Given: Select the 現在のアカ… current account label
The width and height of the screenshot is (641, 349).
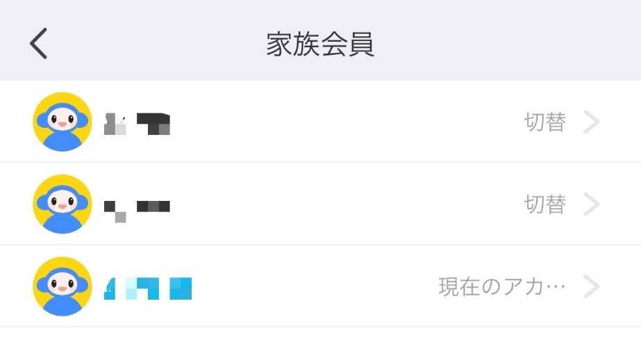Looking at the screenshot, I should [x=502, y=286].
